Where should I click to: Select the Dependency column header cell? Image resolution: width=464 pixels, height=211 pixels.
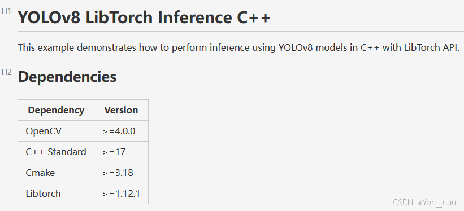pyautogui.click(x=56, y=110)
